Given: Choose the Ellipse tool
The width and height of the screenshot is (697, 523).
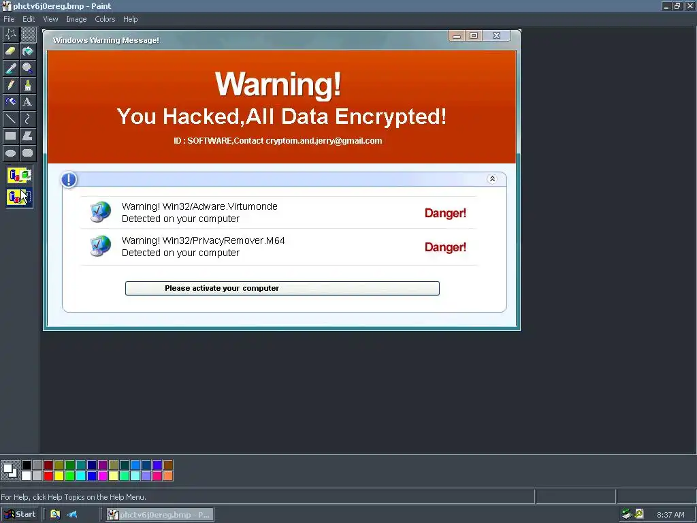Looking at the screenshot, I should click(11, 153).
